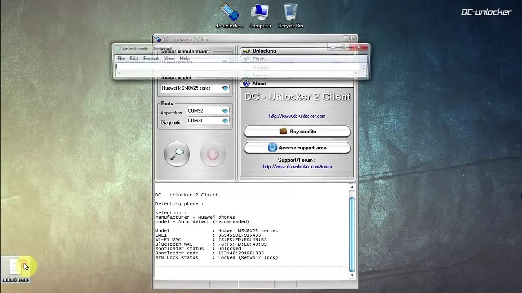Click the http://www.dc-unlocker.com link
Viewport: 522px width, 293px height.
pyautogui.click(x=297, y=116)
